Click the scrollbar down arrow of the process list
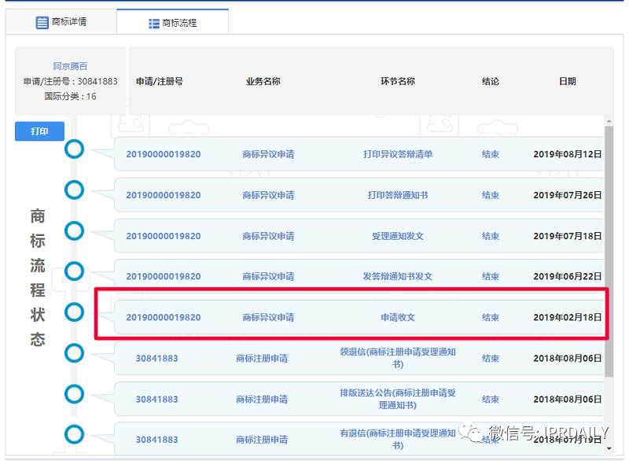 pyautogui.click(x=609, y=448)
